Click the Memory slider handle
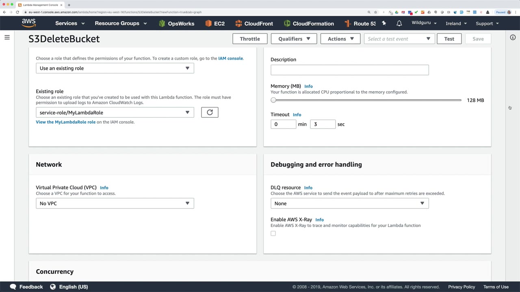 pos(273,100)
